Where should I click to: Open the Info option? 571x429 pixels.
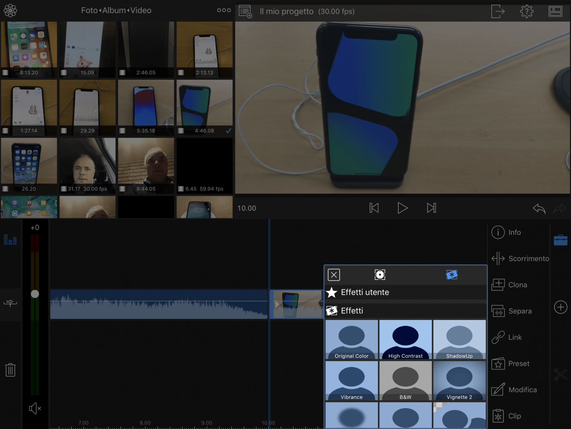tap(506, 232)
